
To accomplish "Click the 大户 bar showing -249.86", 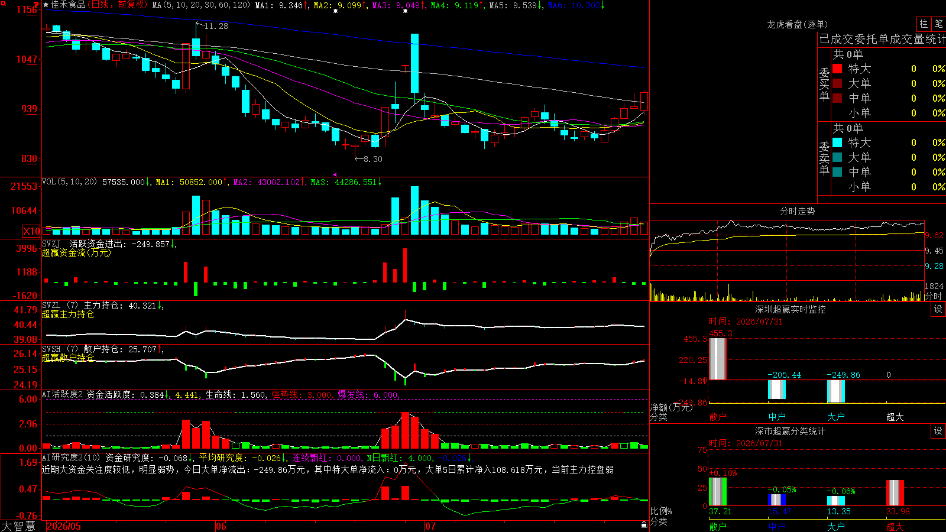I will coord(836,391).
